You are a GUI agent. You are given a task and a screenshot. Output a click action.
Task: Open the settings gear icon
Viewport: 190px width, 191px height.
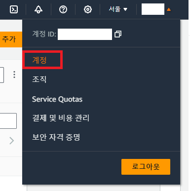click(x=88, y=9)
